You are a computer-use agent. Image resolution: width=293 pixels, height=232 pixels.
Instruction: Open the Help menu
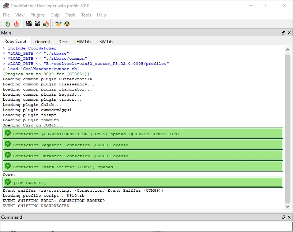(x=101, y=15)
